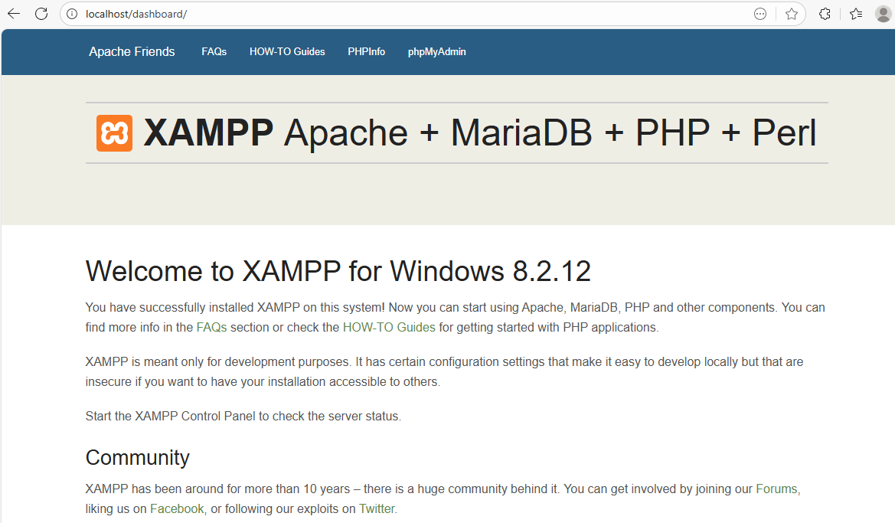Open the browser Extensions puzzle icon
895x523 pixels.
[x=825, y=14]
